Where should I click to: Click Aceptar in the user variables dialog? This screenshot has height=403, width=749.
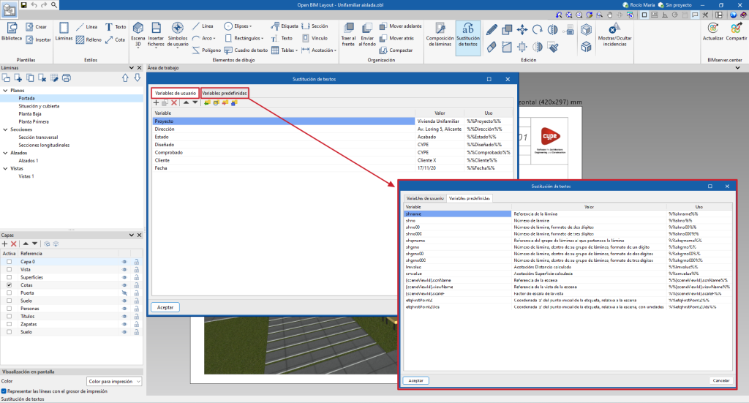(x=165, y=307)
